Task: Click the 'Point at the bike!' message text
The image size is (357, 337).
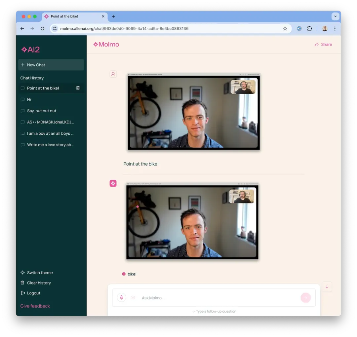Action: pyautogui.click(x=141, y=164)
